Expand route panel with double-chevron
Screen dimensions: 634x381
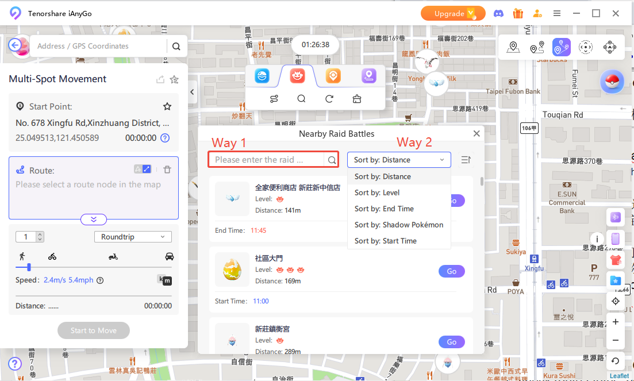click(94, 219)
